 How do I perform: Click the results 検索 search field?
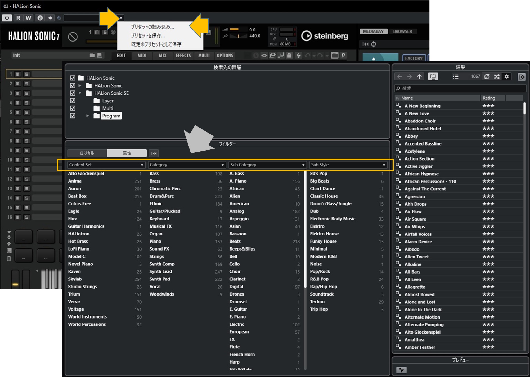click(460, 88)
